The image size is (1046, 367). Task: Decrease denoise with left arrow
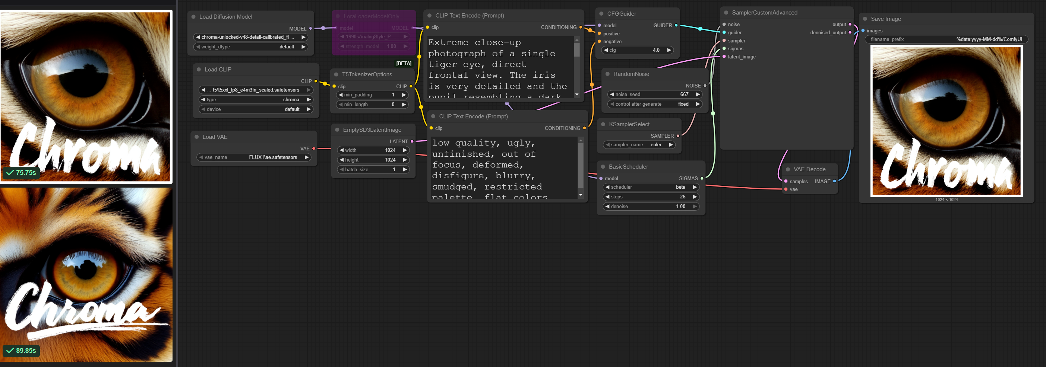[607, 207]
